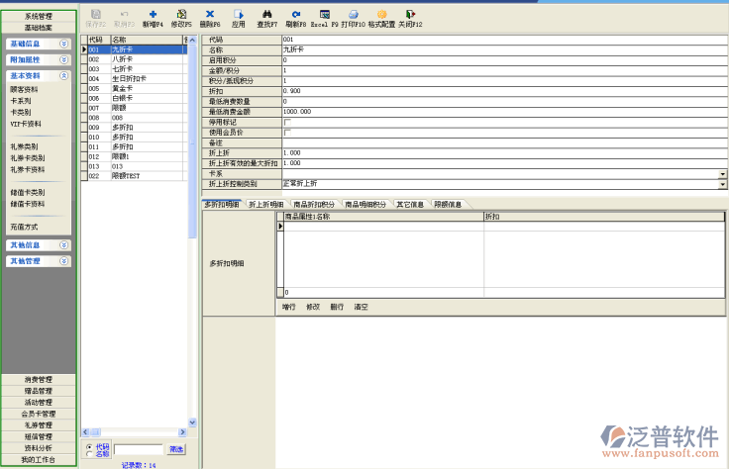
Task: Click the 筛选 filter button
Action: click(175, 449)
